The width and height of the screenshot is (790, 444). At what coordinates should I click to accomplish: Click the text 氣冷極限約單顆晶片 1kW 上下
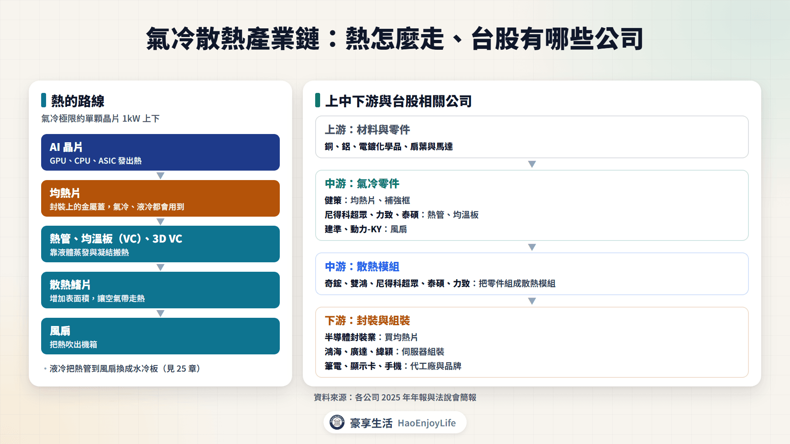100,118
